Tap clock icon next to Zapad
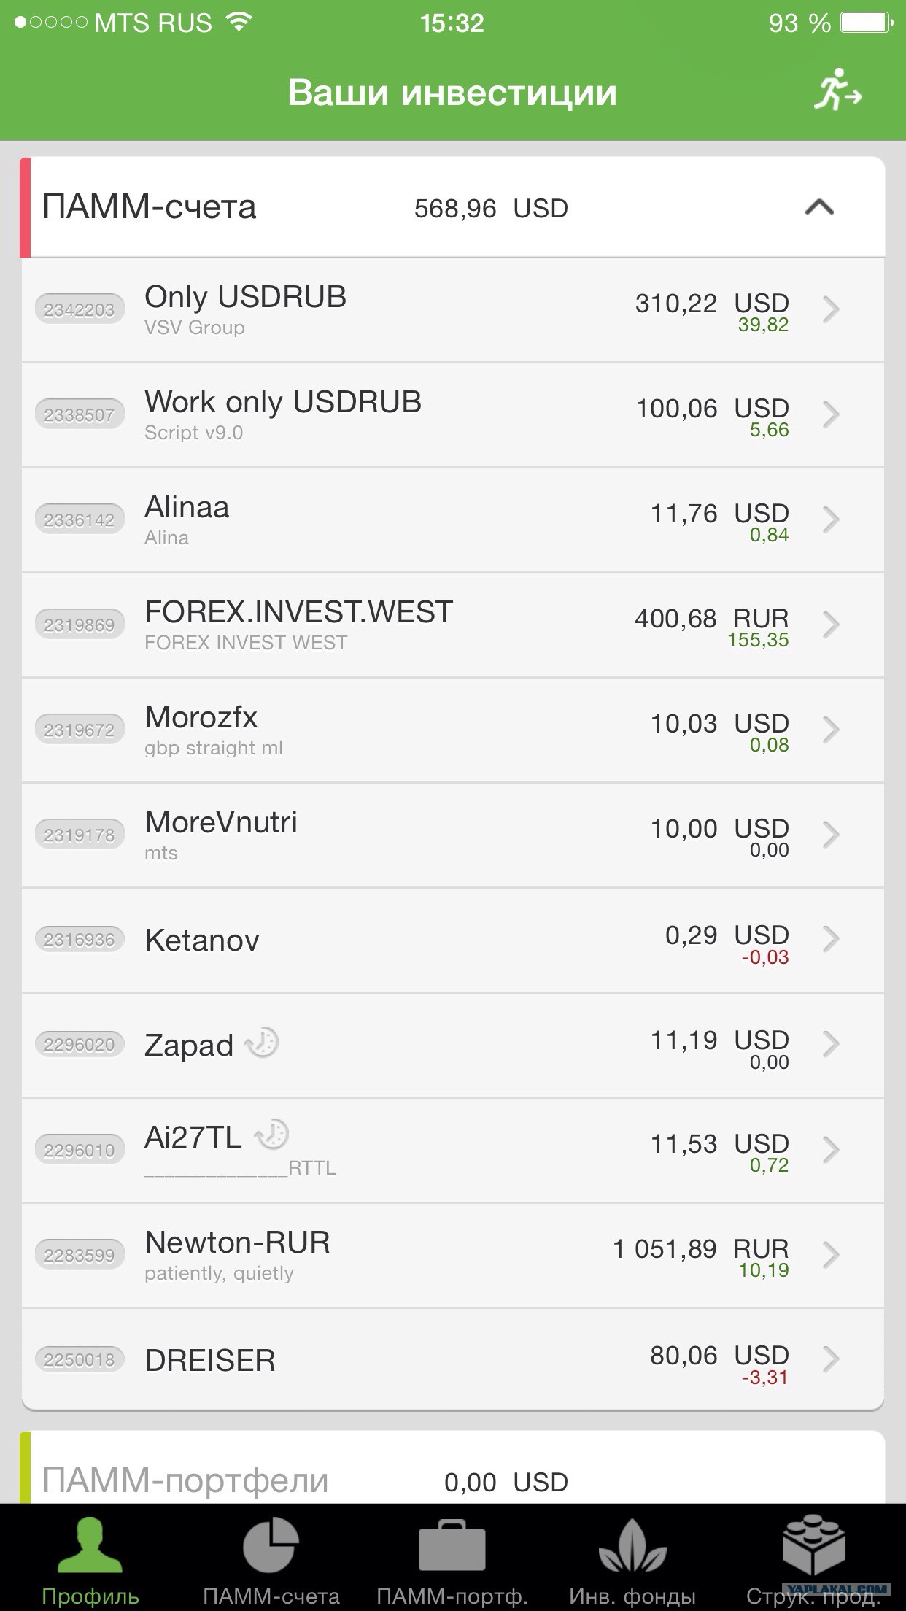The width and height of the screenshot is (906, 1611). [262, 1042]
